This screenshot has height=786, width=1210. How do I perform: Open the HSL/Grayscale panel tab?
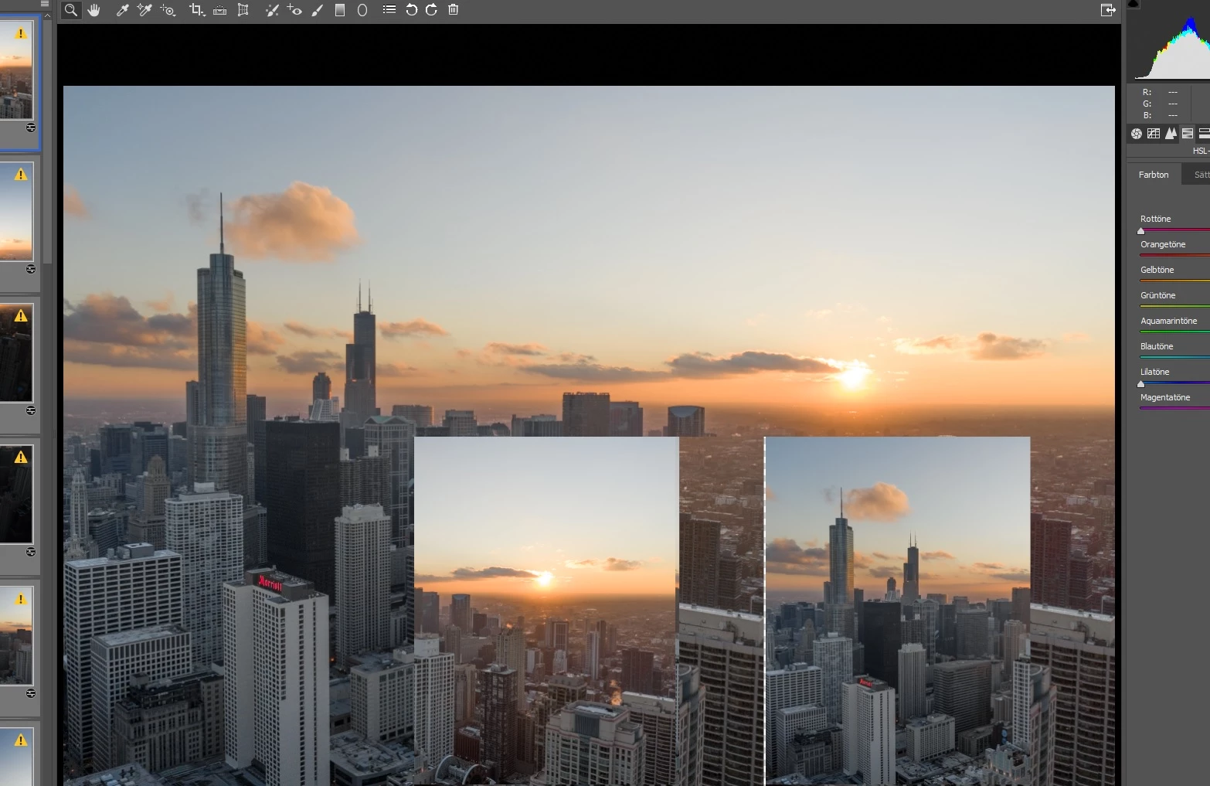click(1188, 134)
